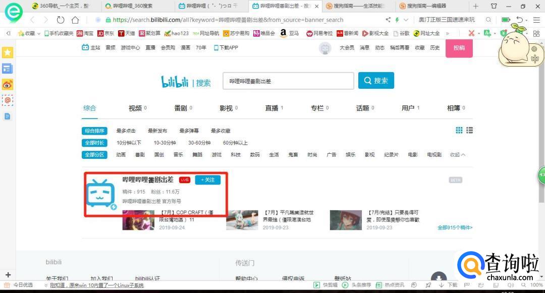
Task: Click the share icon in address bar
Action: click(388, 20)
